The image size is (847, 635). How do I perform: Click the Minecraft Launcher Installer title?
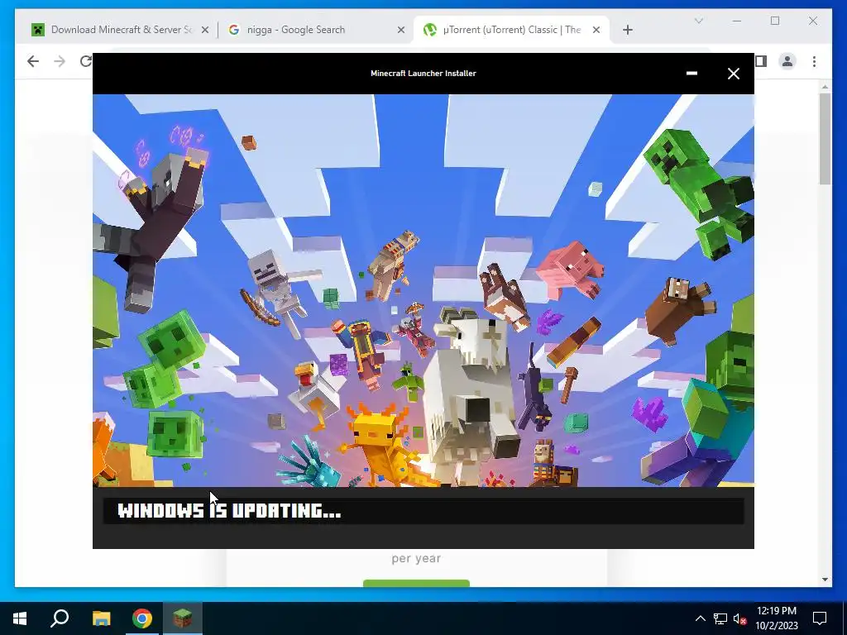(423, 74)
